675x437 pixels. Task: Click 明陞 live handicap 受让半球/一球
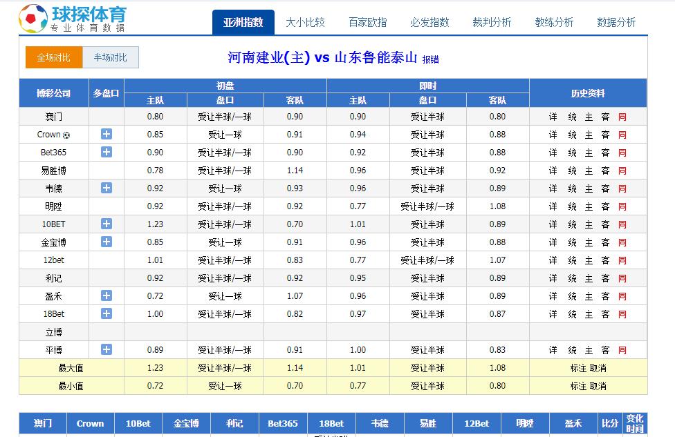coord(427,206)
